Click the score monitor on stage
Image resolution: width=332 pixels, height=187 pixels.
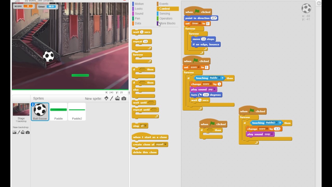pos(24,6)
